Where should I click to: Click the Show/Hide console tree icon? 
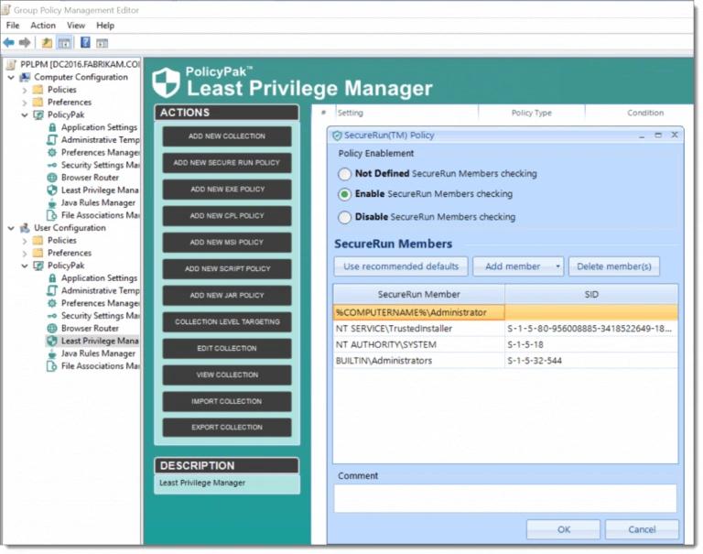65,43
